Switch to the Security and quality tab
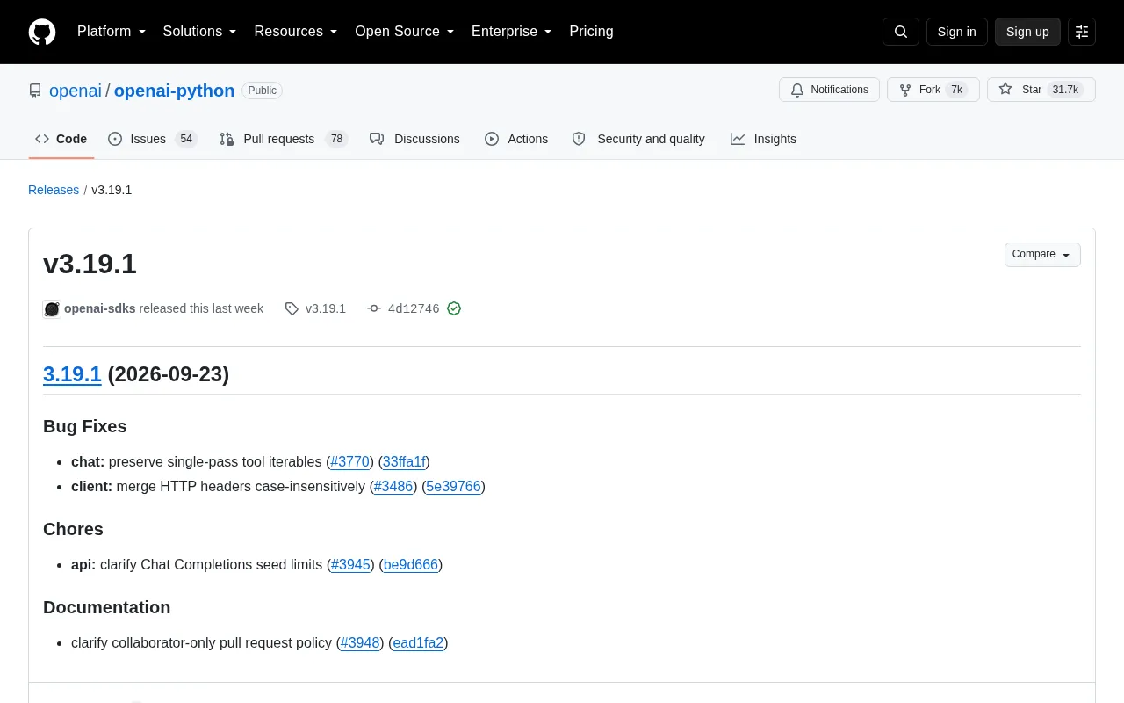Viewport: 1124px width, 703px height. [638, 139]
